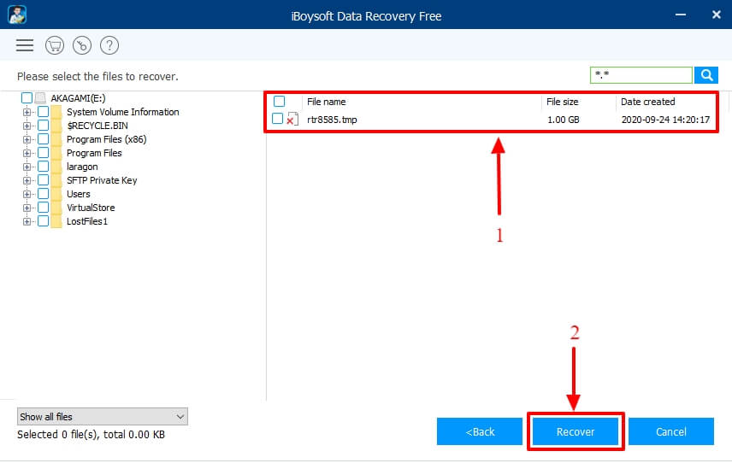Select the SFTP Private Key label

tap(102, 180)
